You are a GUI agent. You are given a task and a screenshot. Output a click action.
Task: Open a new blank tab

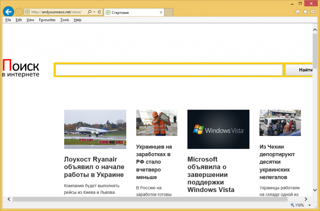[169, 12]
